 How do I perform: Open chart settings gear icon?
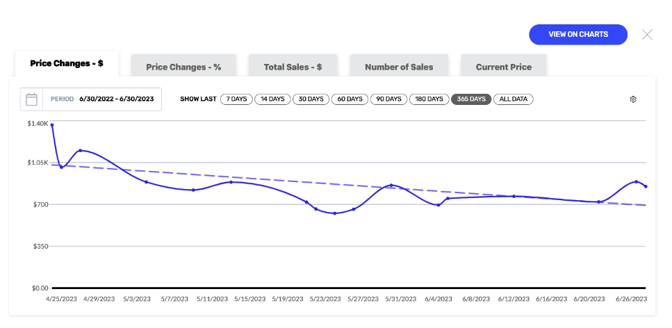click(633, 99)
